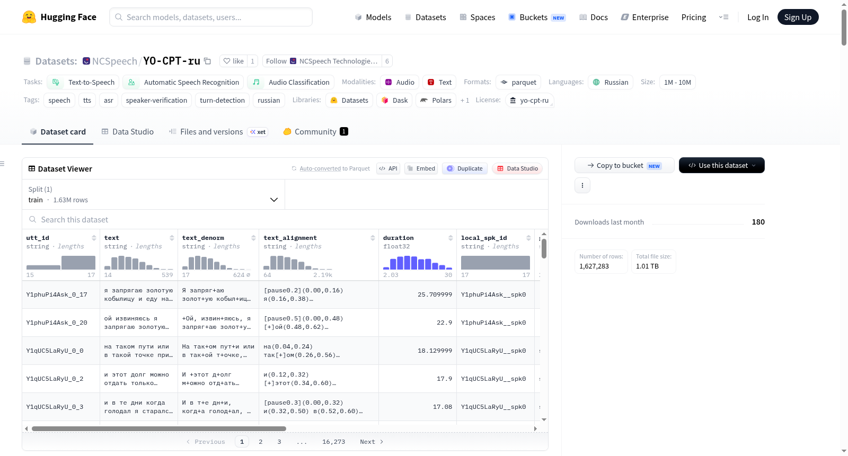The height and width of the screenshot is (456, 848).
Task: Open the Datasets library tag
Action: [x=349, y=100]
